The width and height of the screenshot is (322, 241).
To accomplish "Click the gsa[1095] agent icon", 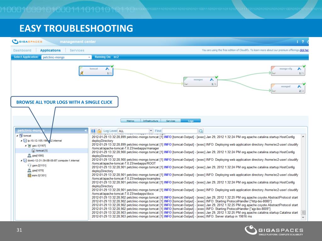I will pyautogui.click(x=29, y=156).
